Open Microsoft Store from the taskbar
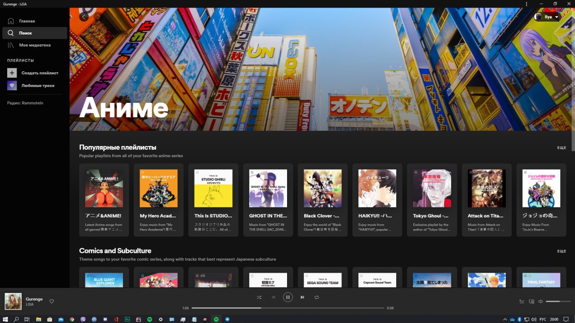The image size is (575, 323). click(50, 319)
